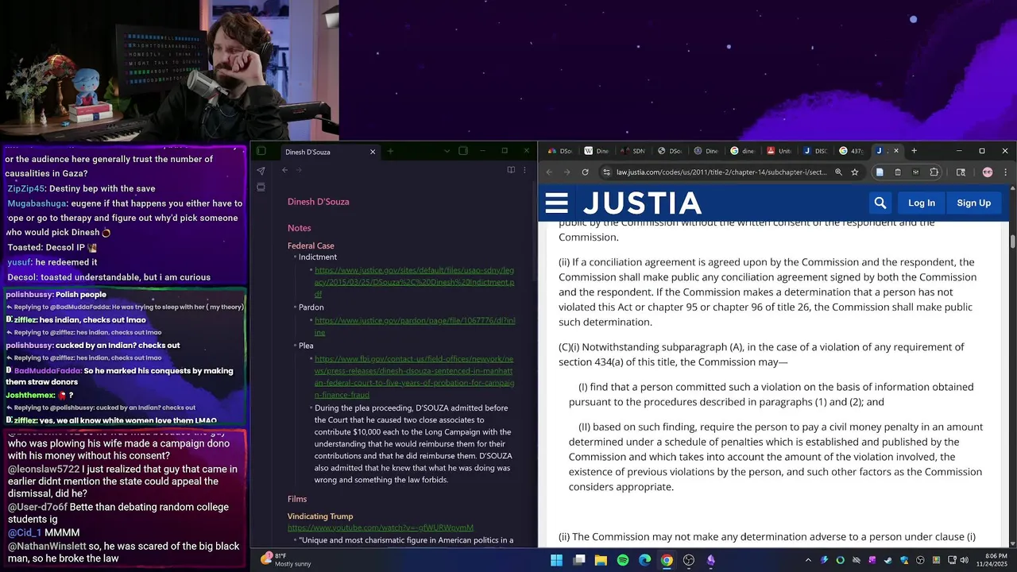Click the Chrome profile avatar
1017x572 pixels.
coord(988,172)
